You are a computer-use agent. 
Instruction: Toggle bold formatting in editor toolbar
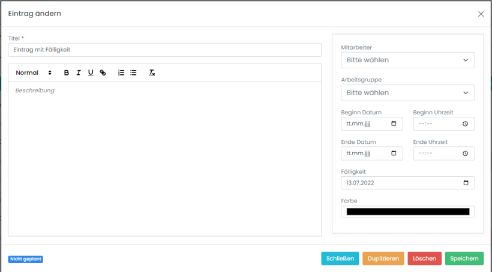point(67,72)
